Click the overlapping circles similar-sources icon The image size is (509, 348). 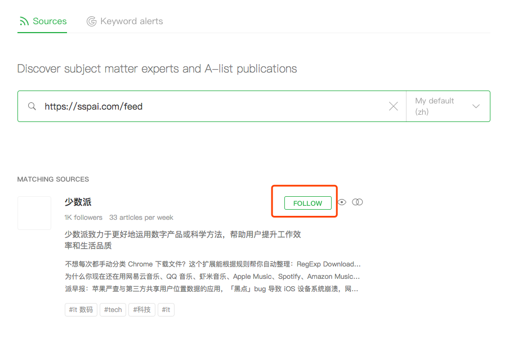pos(358,202)
